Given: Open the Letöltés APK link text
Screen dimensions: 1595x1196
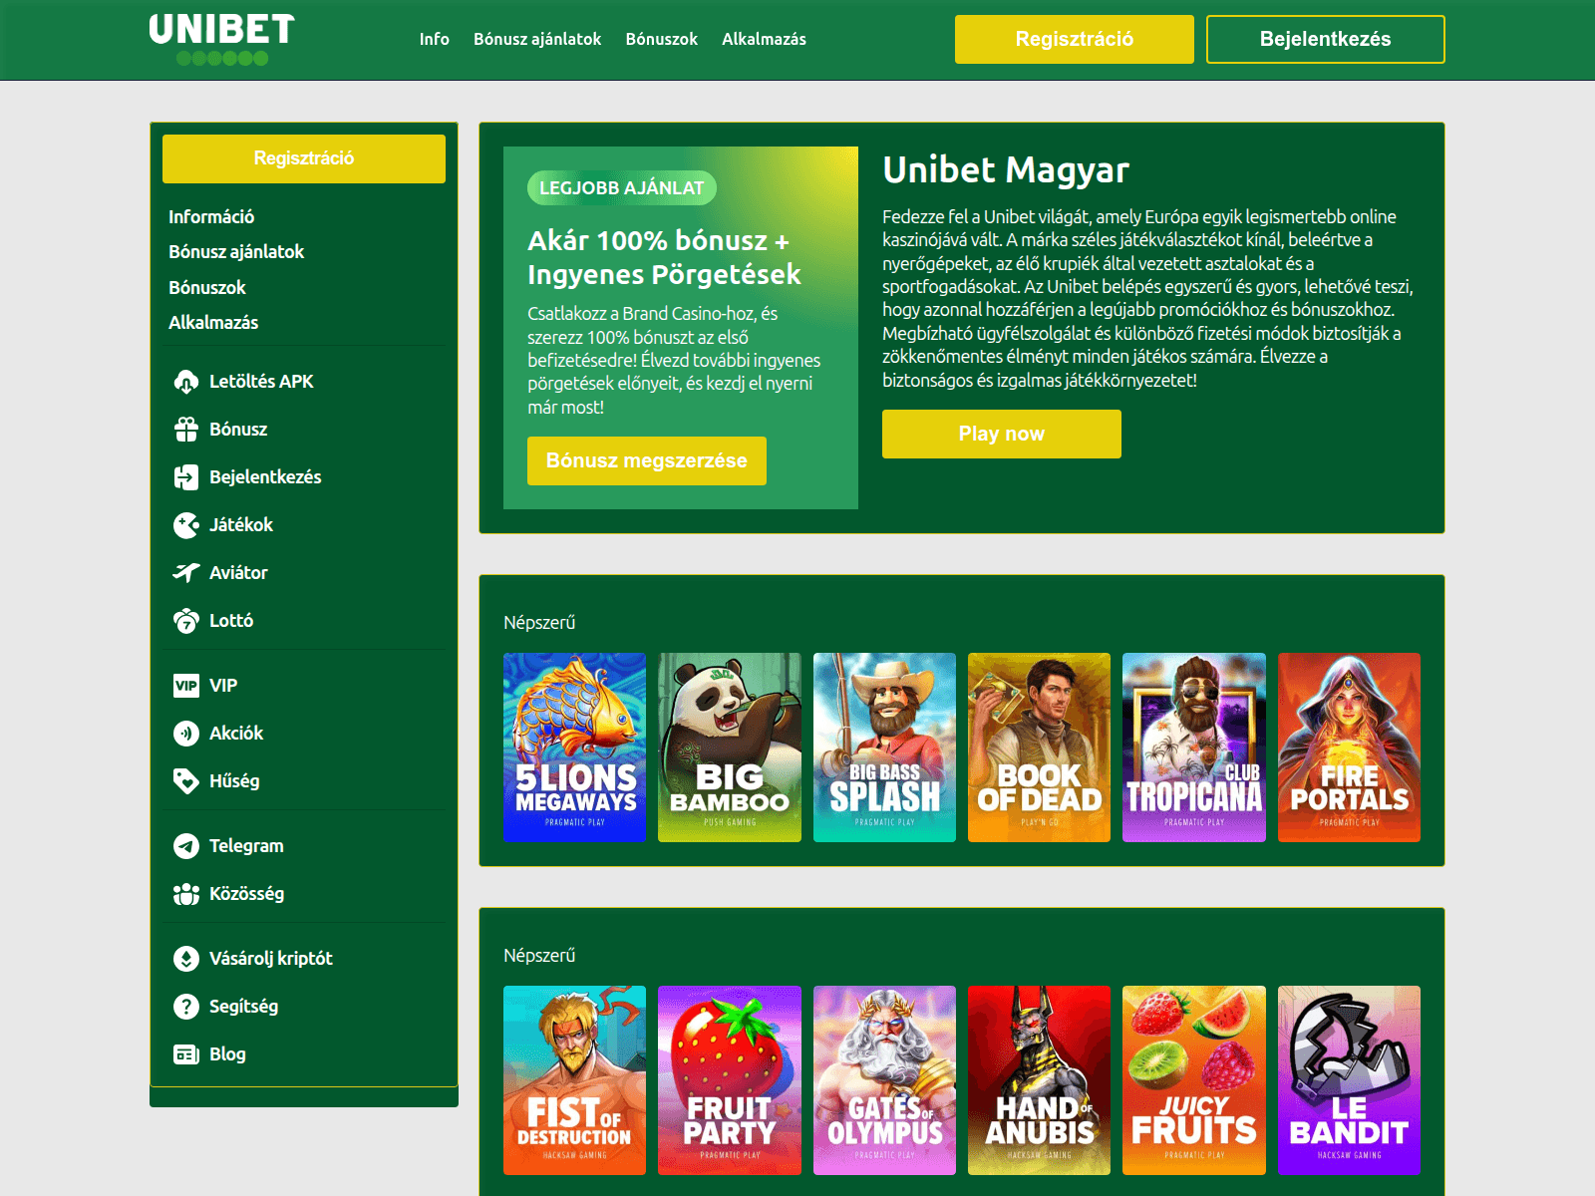Looking at the screenshot, I should coord(261,382).
